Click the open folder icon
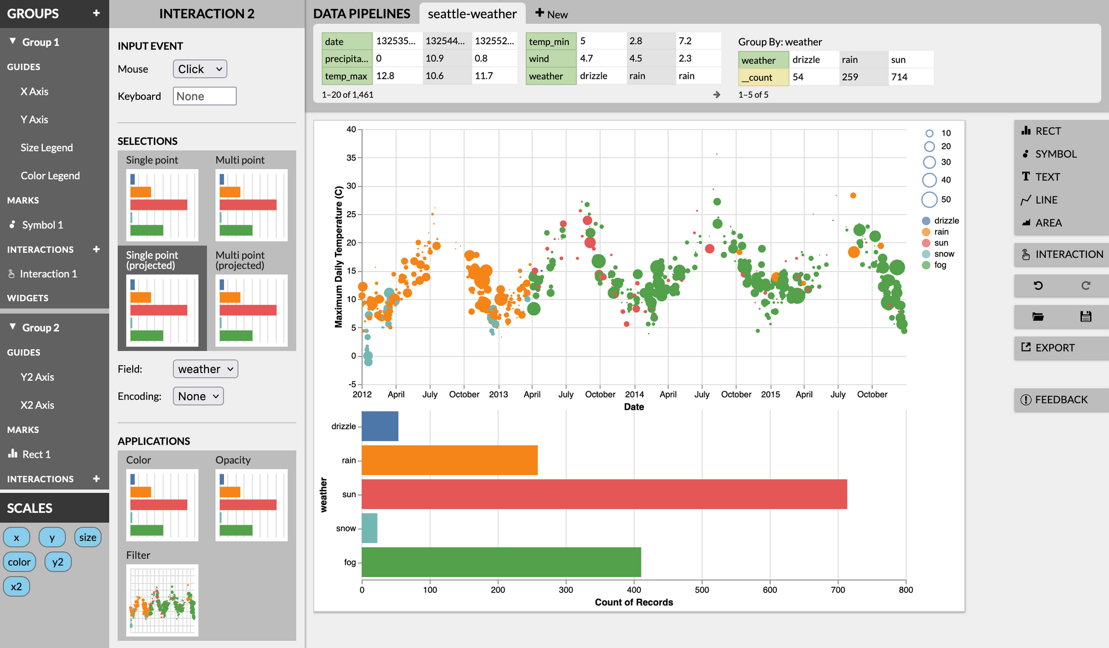1109x648 pixels. [1038, 317]
